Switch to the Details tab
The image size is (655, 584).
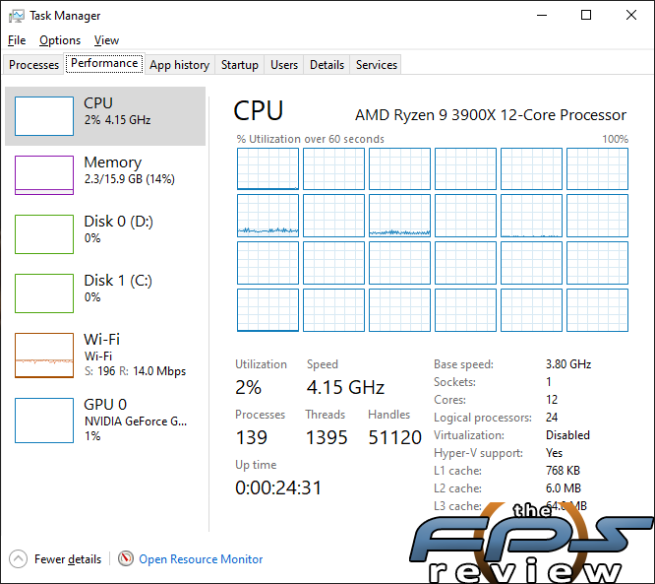(327, 65)
